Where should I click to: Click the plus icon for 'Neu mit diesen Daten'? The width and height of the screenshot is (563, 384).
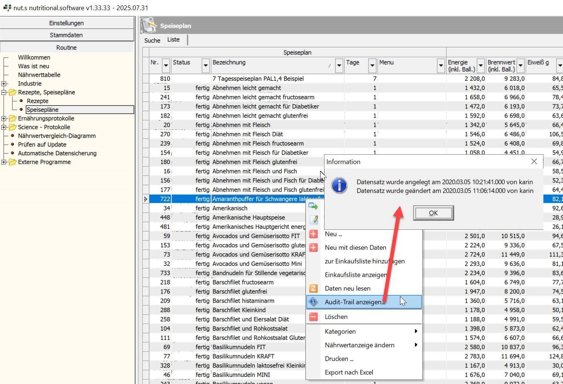[x=313, y=248]
